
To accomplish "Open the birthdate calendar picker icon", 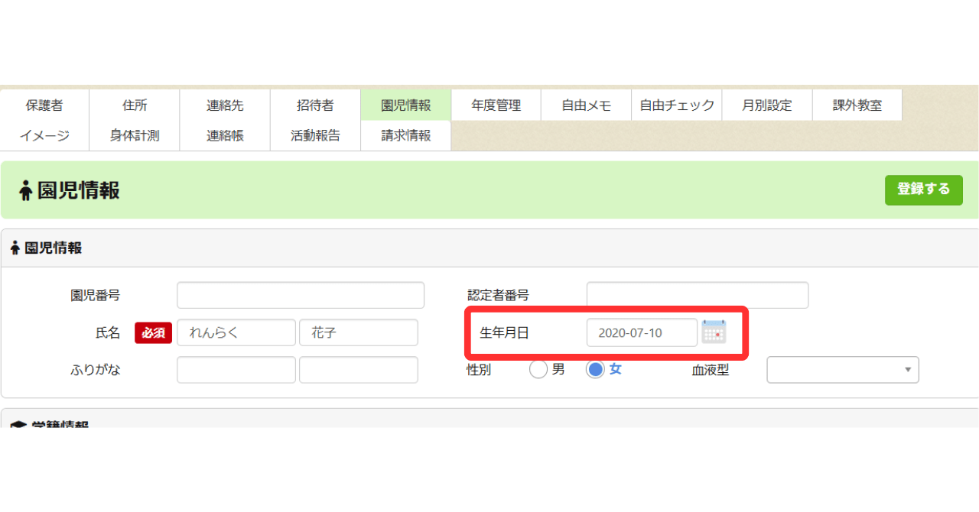I will click(714, 332).
